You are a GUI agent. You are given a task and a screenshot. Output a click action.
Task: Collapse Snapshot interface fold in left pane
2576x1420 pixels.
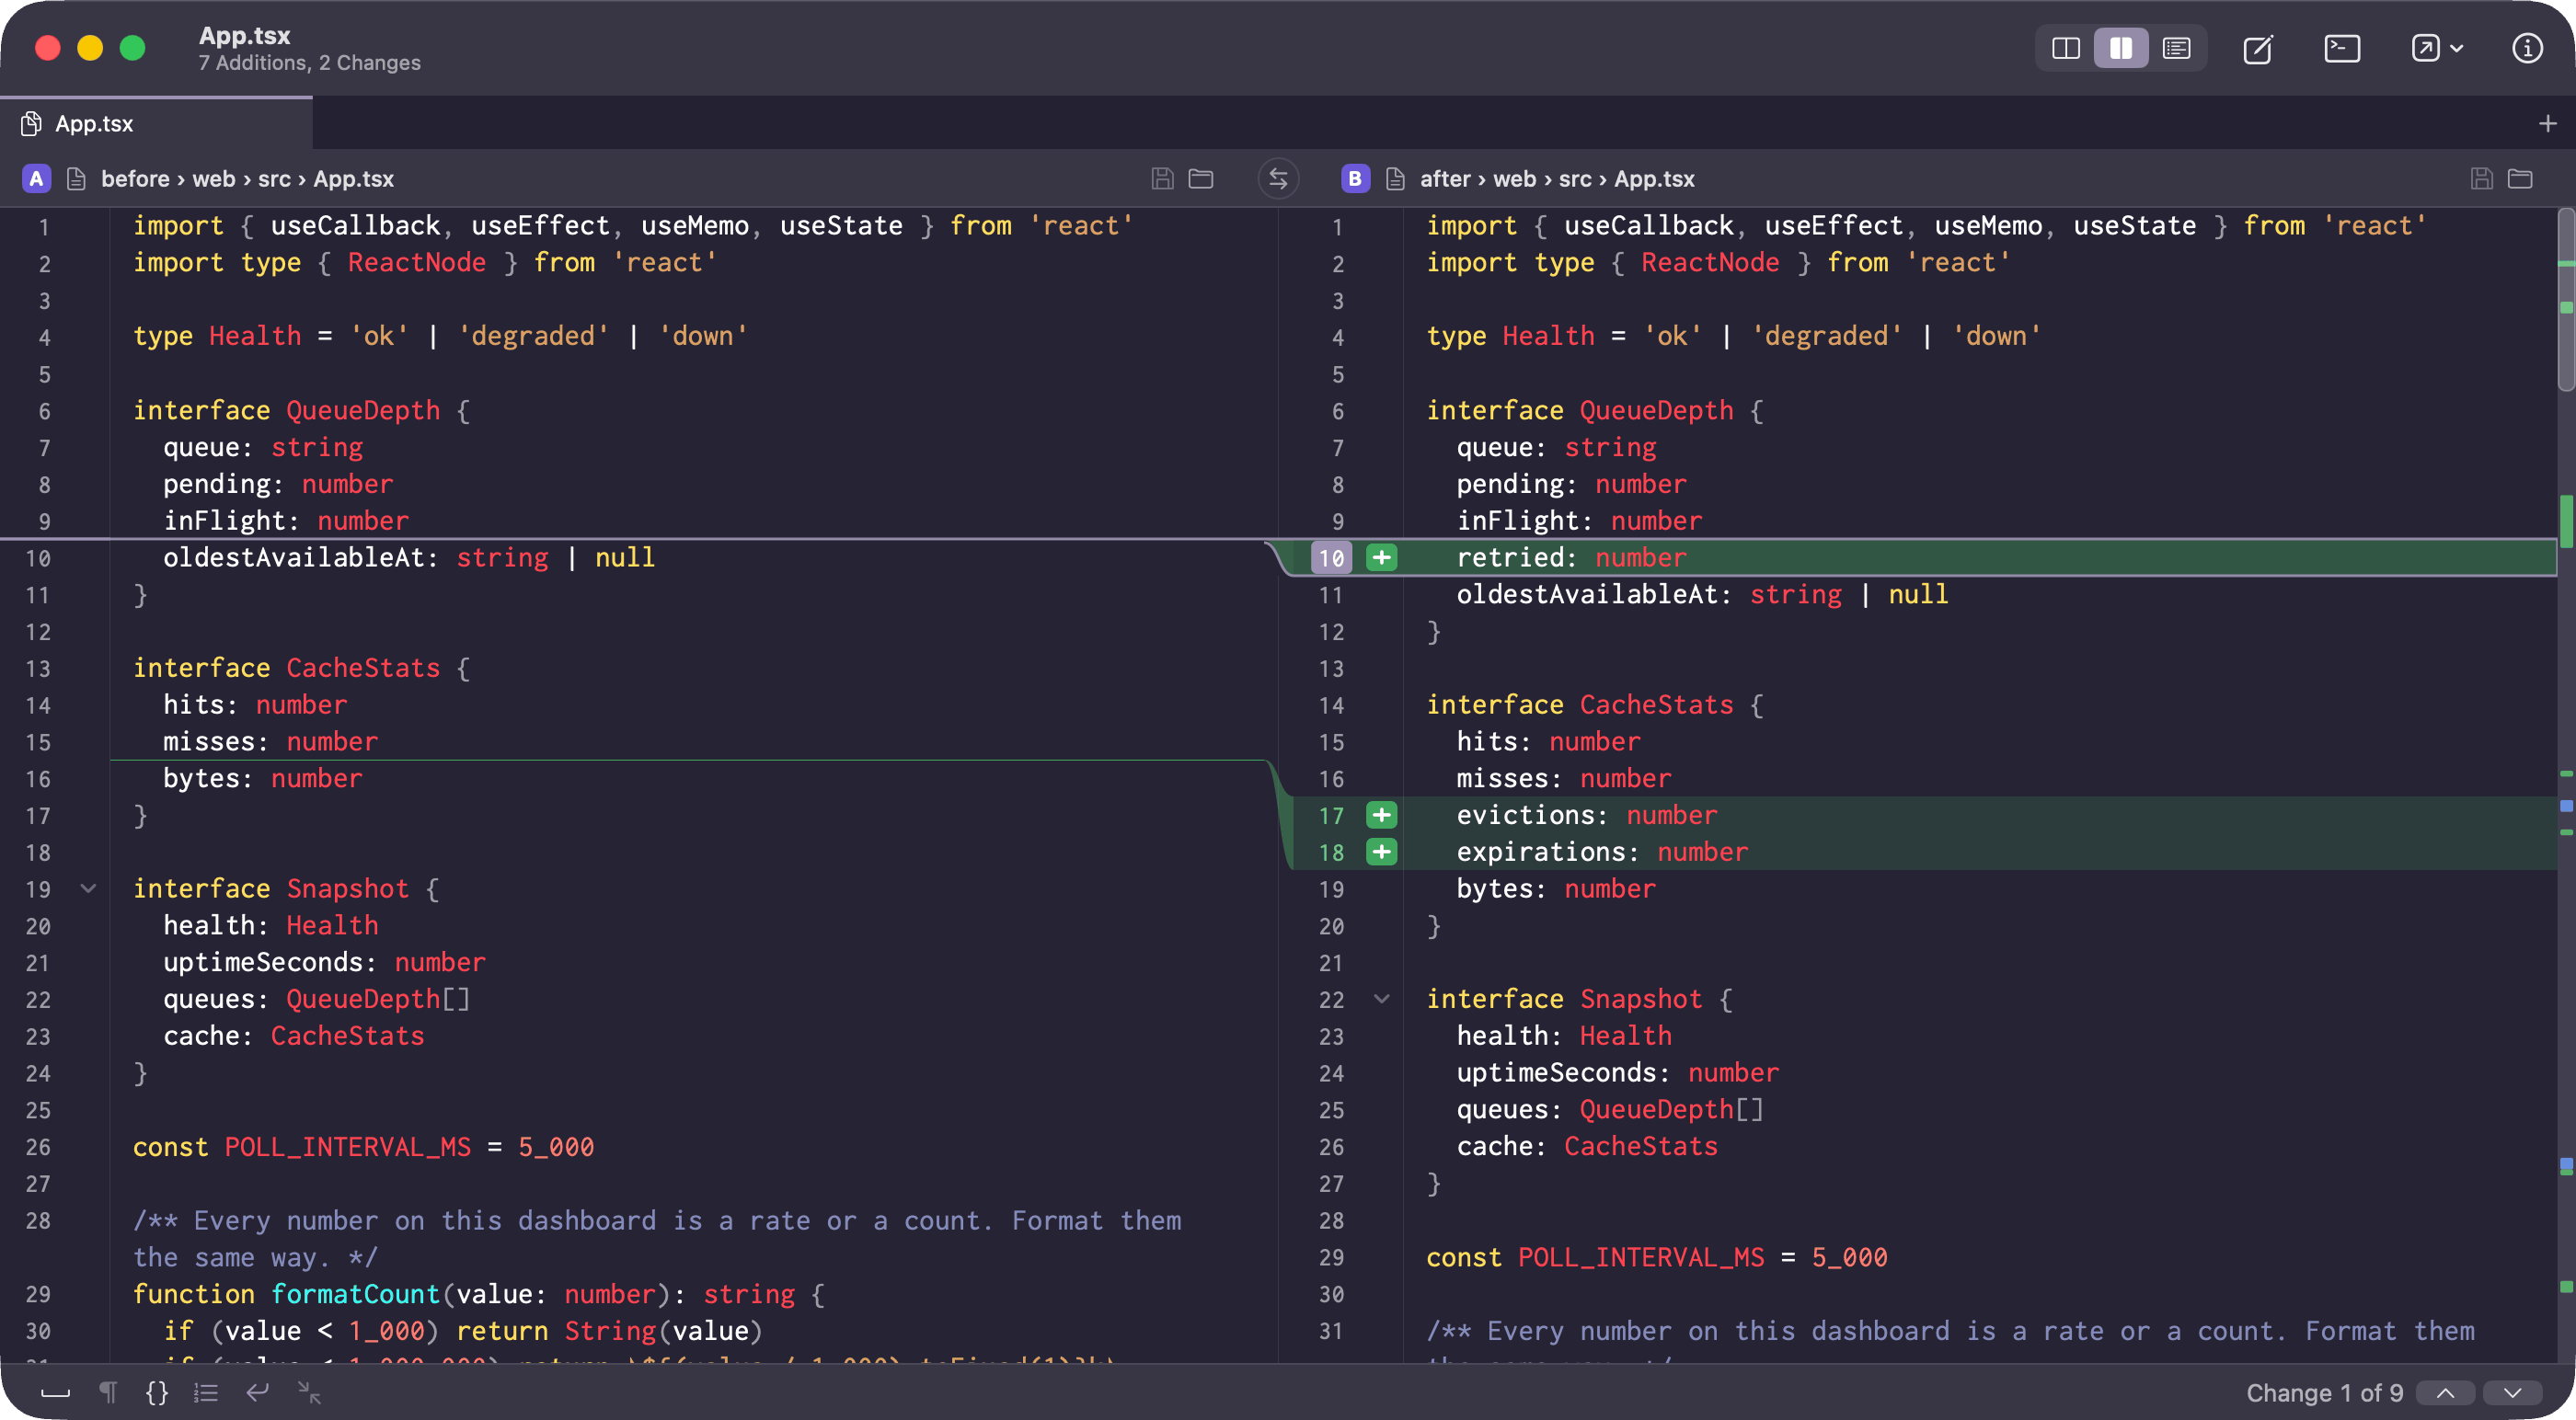[88, 888]
